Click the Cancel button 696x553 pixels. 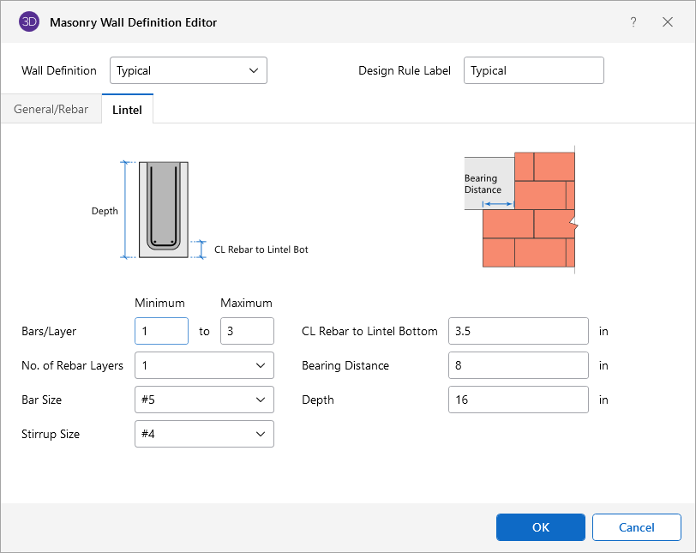pos(636,527)
